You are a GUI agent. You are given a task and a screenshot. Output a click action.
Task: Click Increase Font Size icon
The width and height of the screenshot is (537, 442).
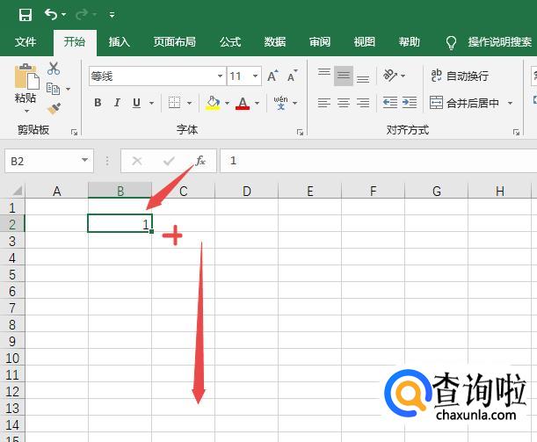[273, 76]
